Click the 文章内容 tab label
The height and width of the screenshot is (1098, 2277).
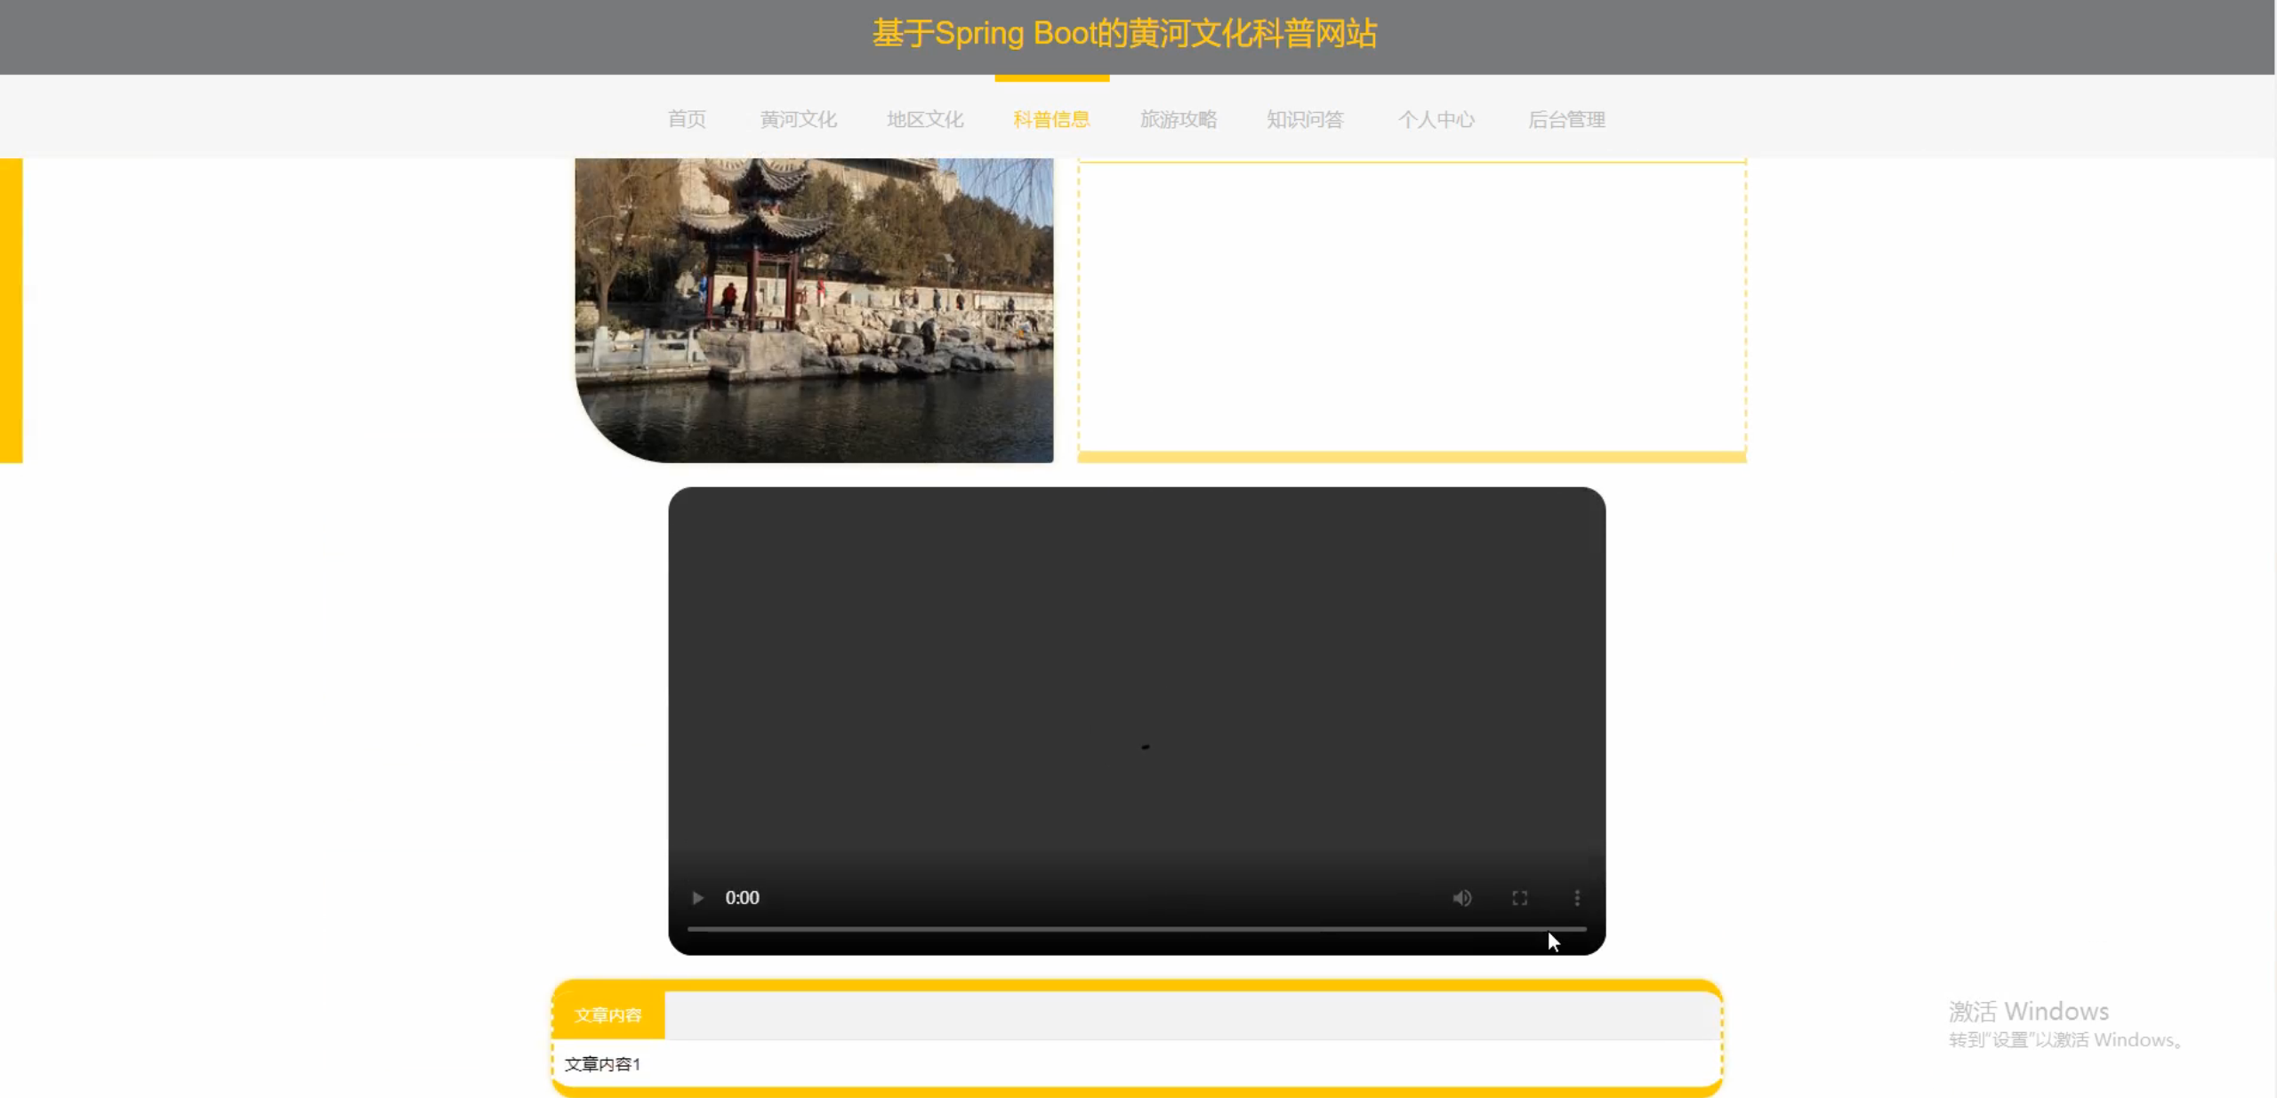(x=607, y=1015)
